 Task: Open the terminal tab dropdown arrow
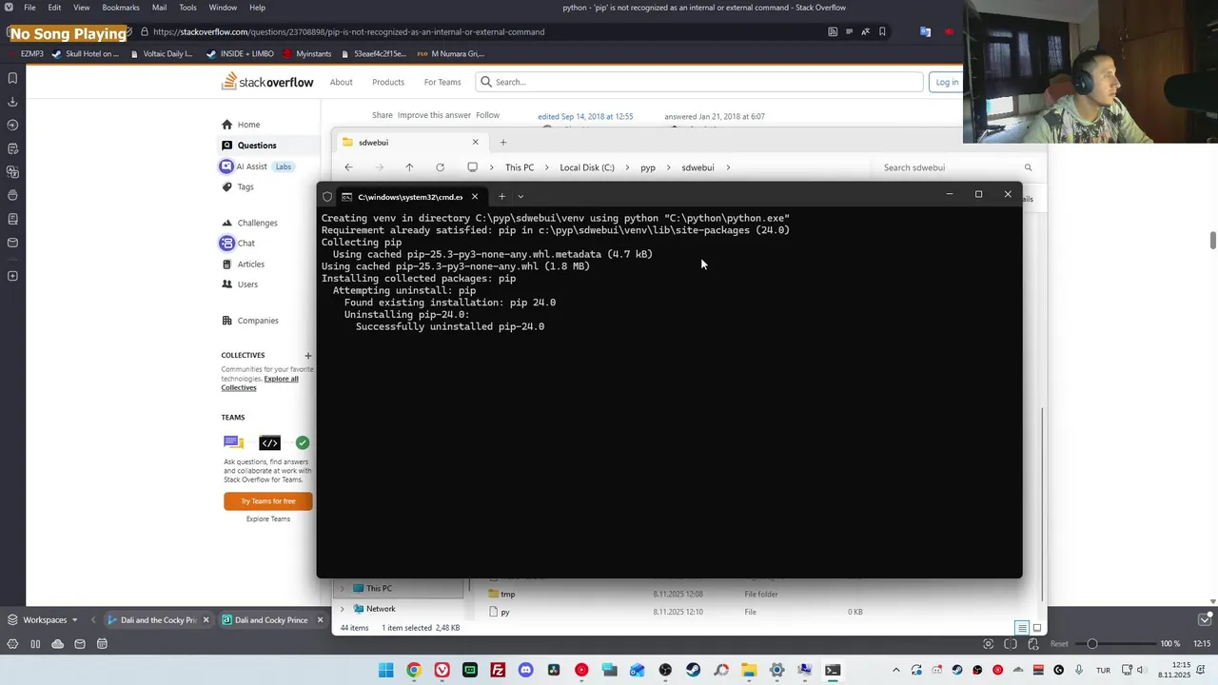coord(521,197)
